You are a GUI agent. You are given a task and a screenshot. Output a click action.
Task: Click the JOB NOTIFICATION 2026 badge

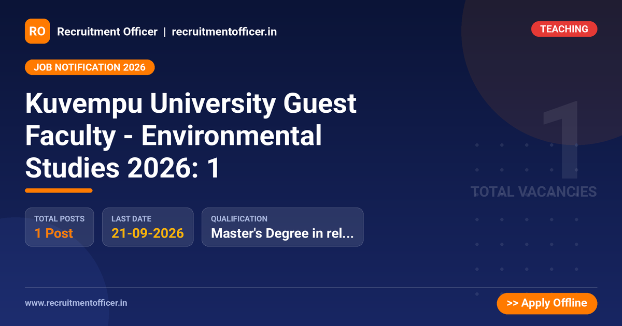point(90,67)
